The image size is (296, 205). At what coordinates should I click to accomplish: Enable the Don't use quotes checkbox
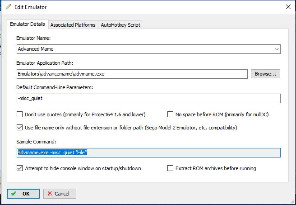(x=20, y=114)
